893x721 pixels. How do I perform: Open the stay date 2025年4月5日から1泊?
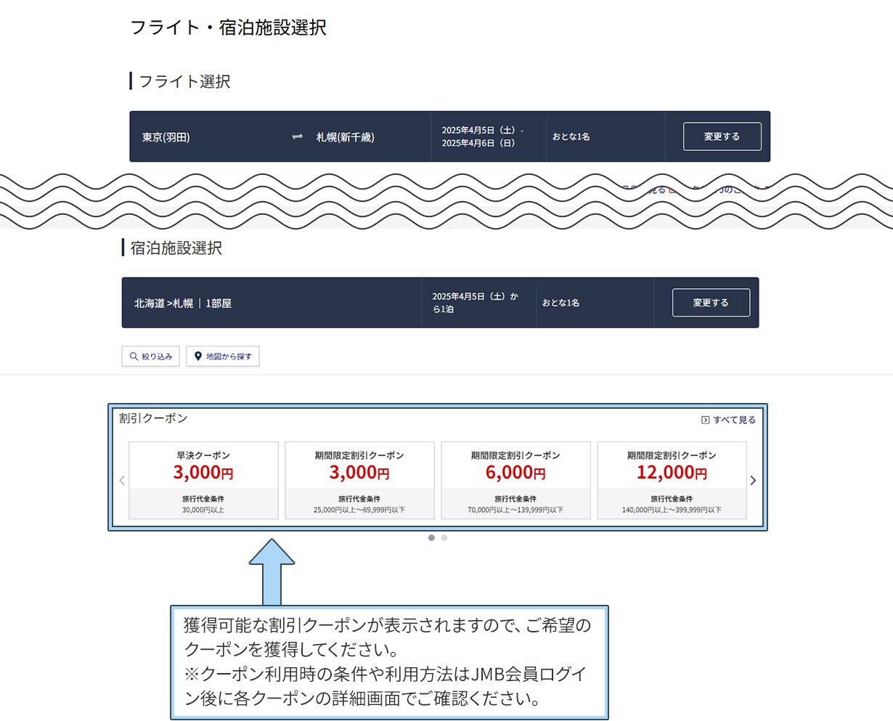click(475, 303)
